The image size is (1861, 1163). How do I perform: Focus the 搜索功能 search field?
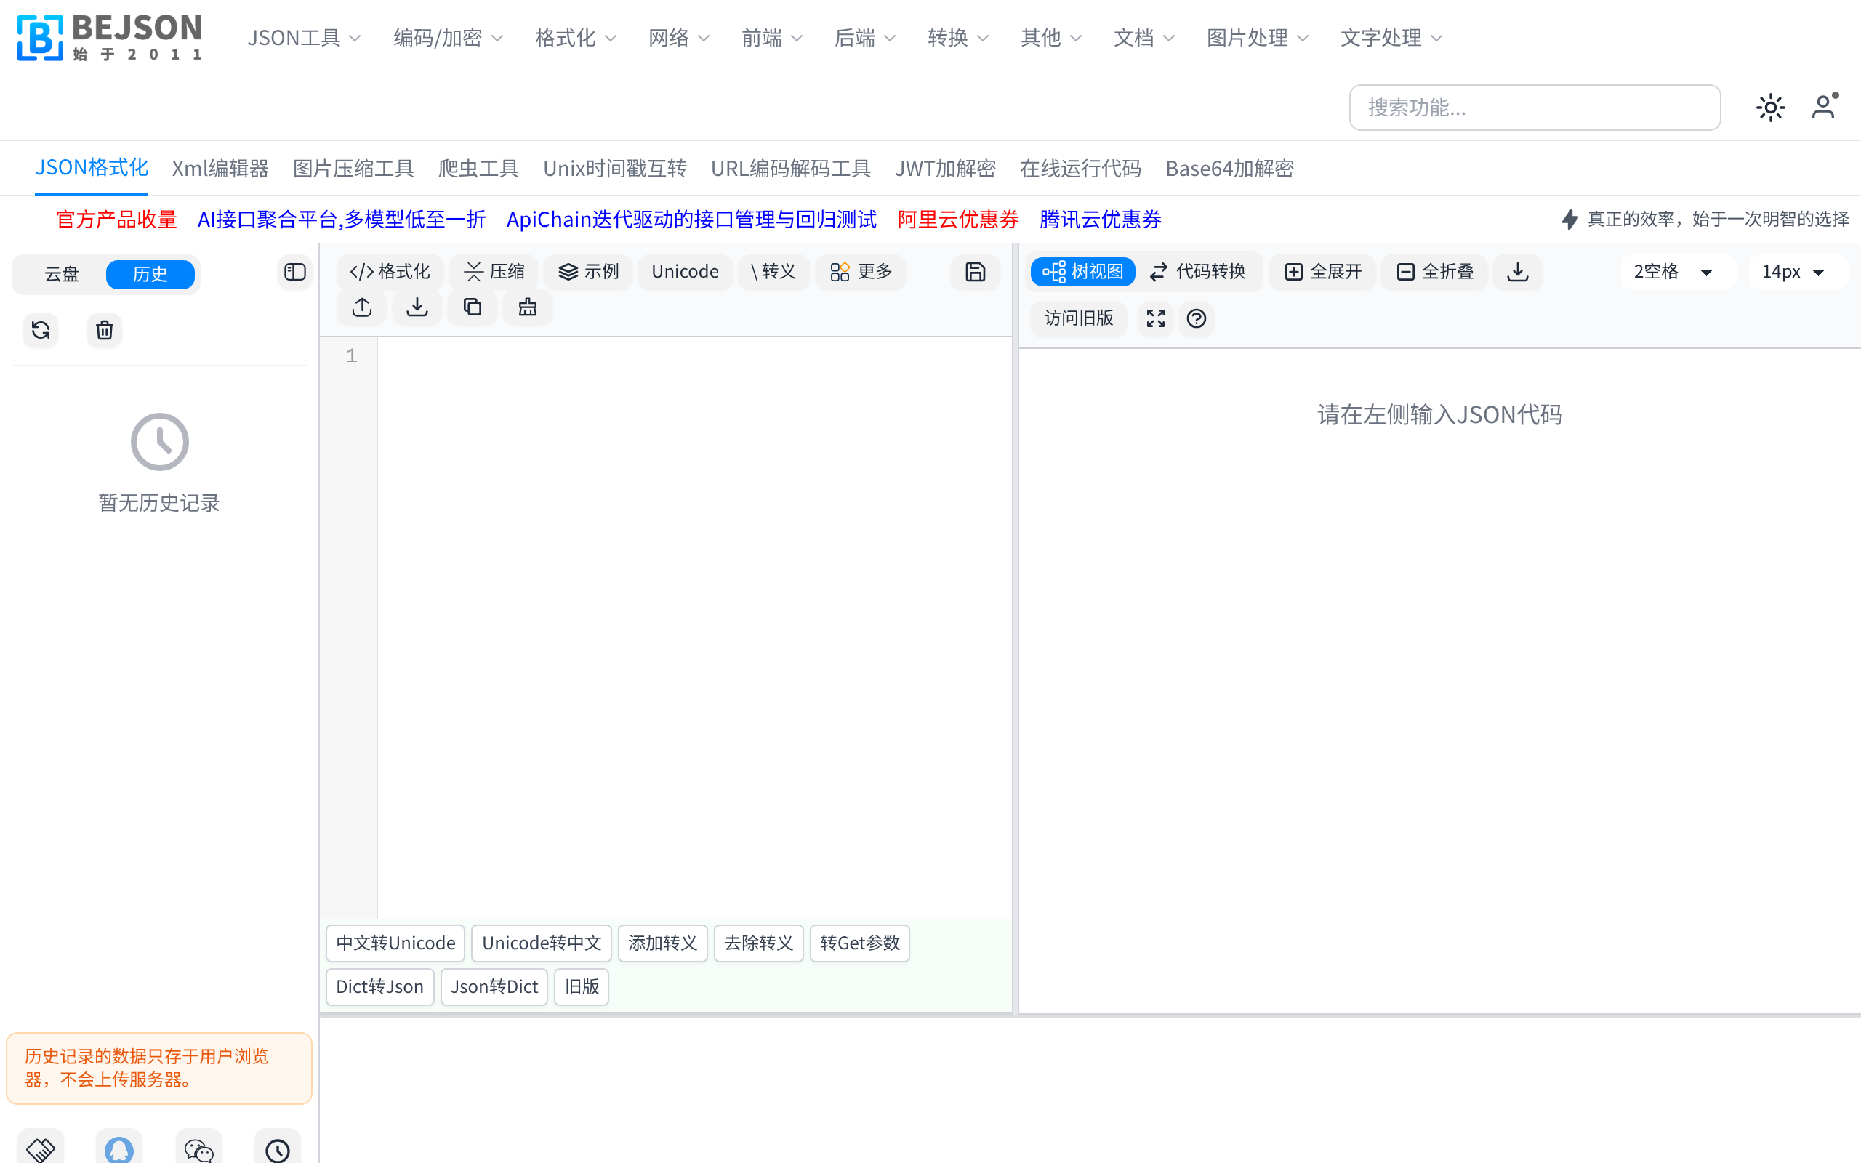point(1534,108)
